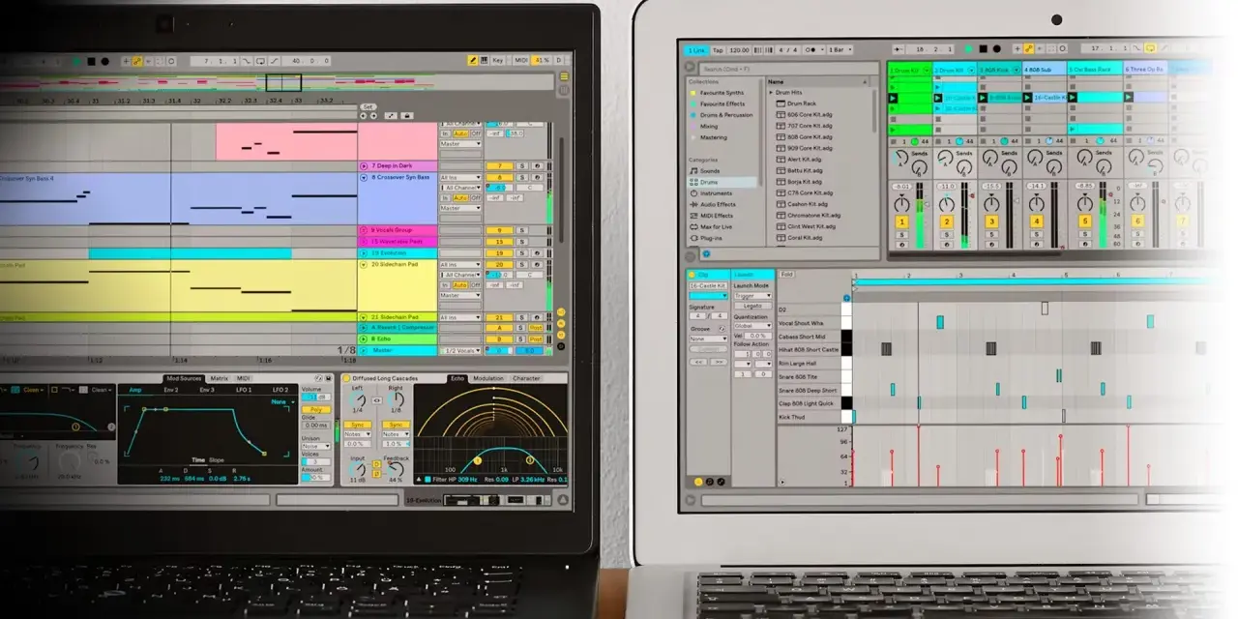The image size is (1238, 619).
Task: Switch to the Mod Sources tab
Action: point(184,378)
